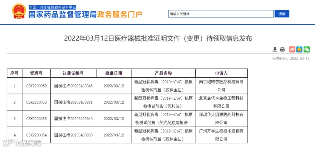
Task: Click the 搜索 button
Action: tap(282, 14)
